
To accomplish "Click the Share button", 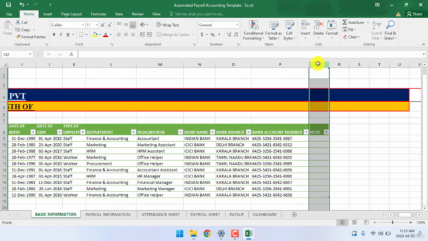I will (415, 14).
